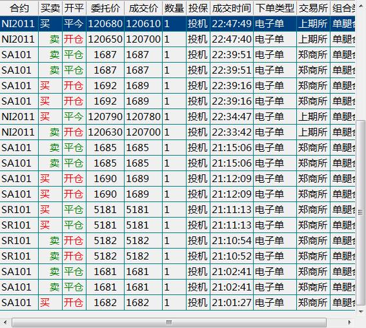Screen dimensions: 366x328
Task: Click the 开仓 cell in the 21:10:54 row
Action: pos(74,241)
